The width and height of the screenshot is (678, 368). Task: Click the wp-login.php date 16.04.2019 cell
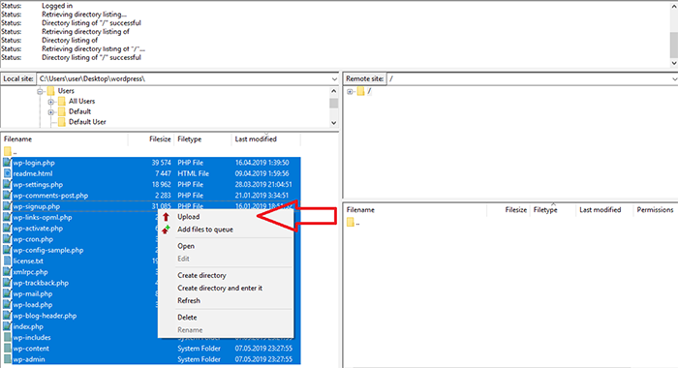point(262,163)
